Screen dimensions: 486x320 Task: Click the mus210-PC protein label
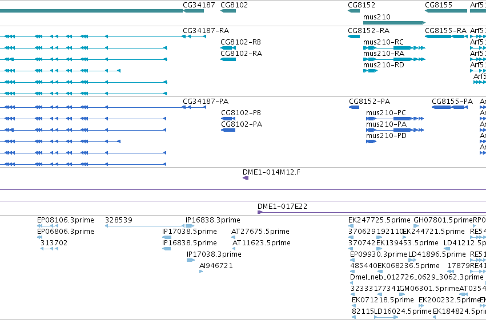(x=386, y=113)
